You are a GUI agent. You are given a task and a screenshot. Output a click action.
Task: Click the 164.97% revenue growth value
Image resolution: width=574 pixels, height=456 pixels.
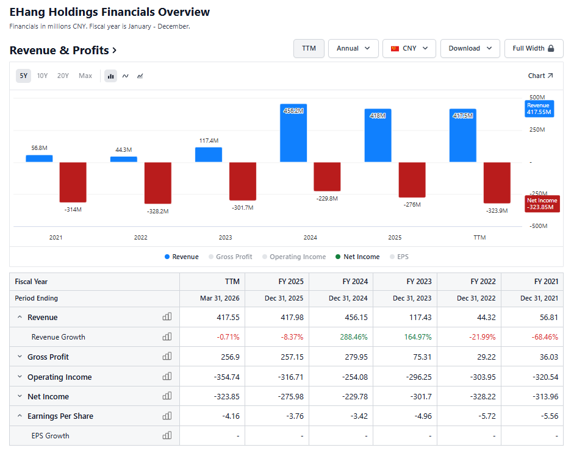pyautogui.click(x=418, y=337)
